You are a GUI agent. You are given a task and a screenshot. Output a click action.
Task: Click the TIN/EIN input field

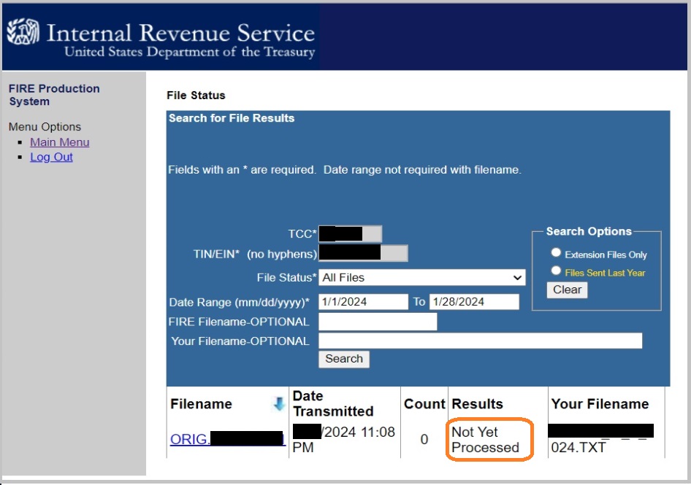click(363, 253)
